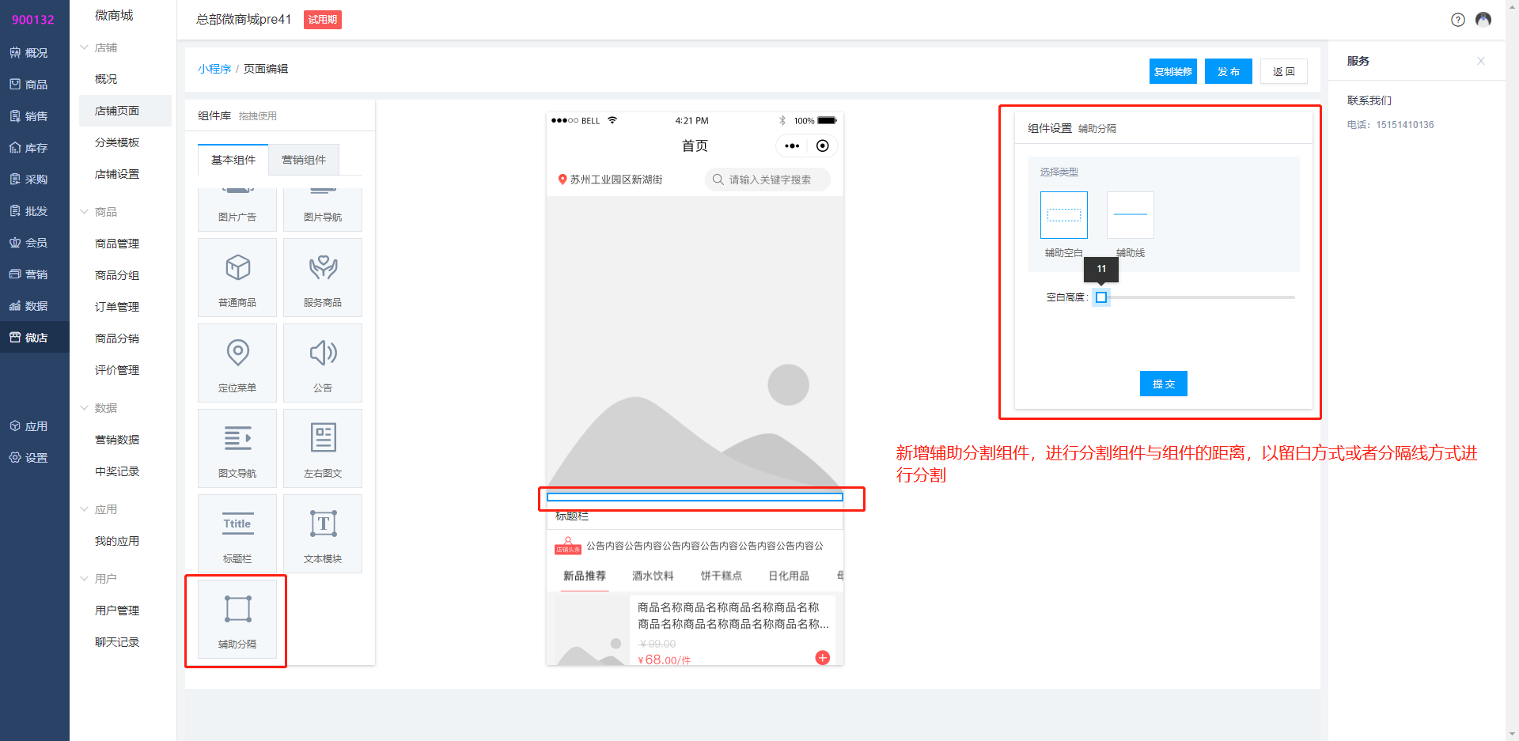Collapse the 数据 sidebar group

(x=85, y=408)
